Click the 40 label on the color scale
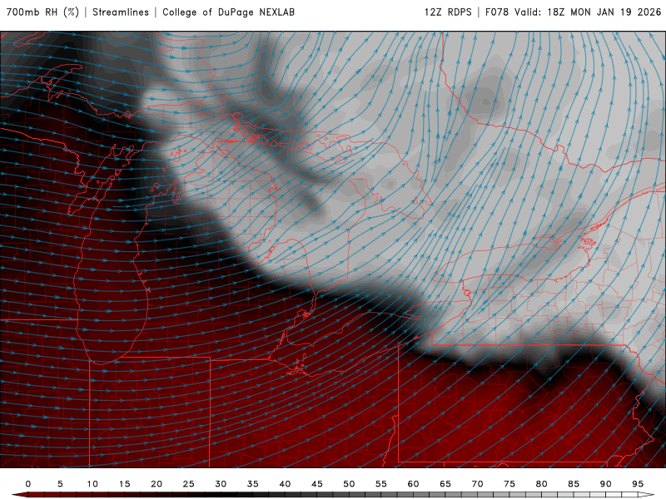666x499 pixels. 285,484
